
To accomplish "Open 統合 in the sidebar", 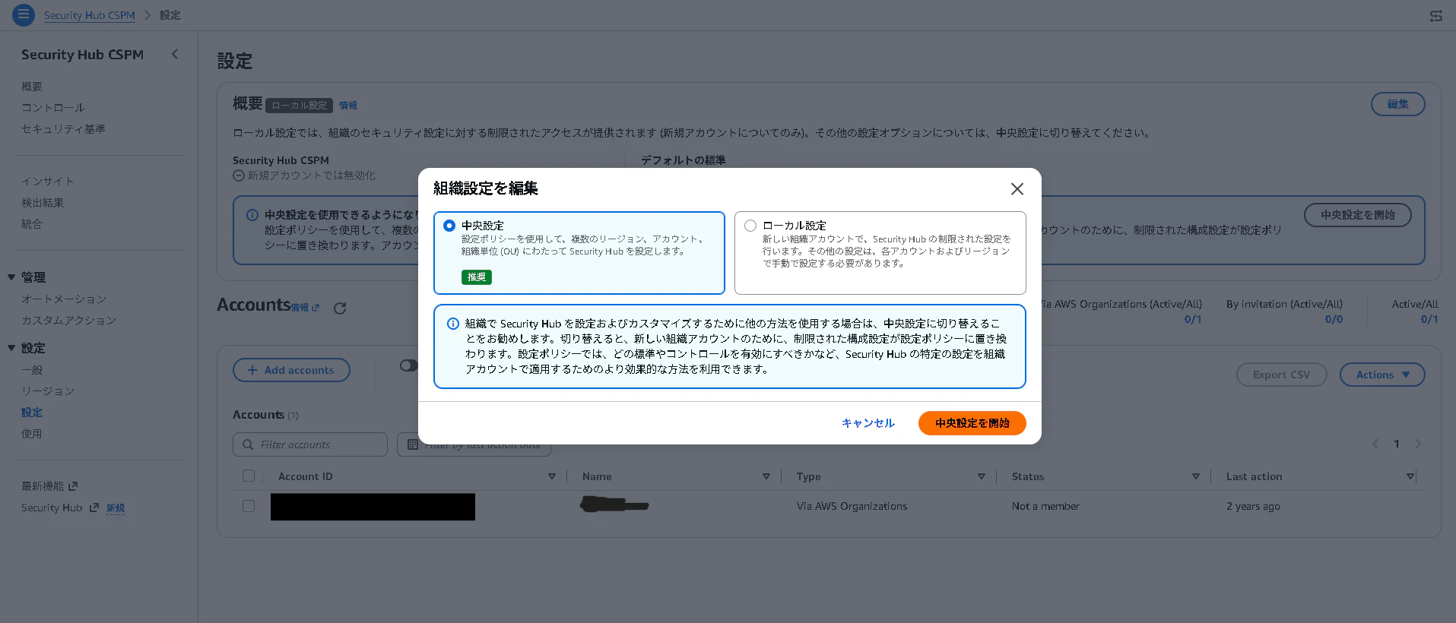I will 32,224.
